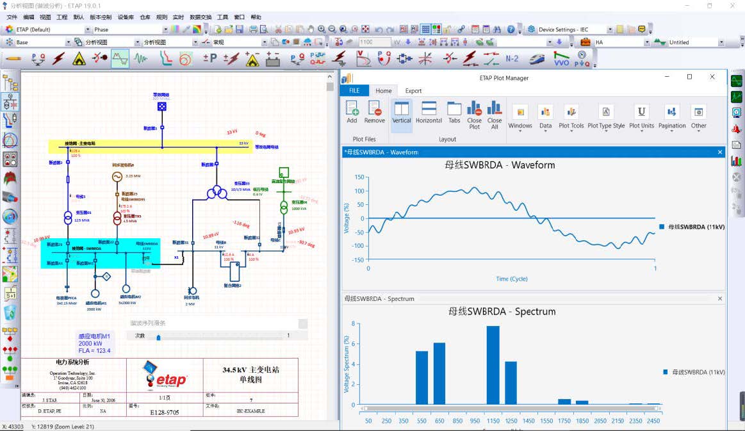The width and height of the screenshot is (745, 431).
Task: Open the 工具 menu
Action: click(x=222, y=17)
